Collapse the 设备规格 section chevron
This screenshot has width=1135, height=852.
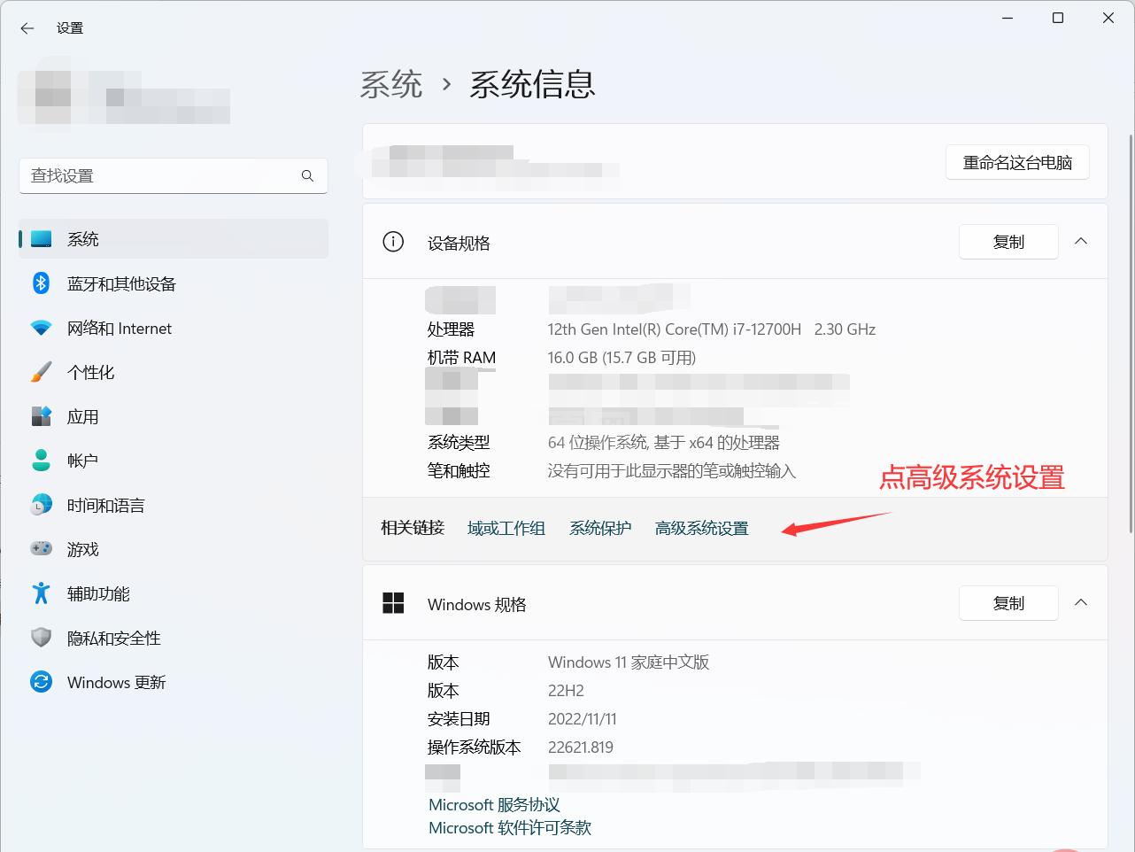point(1081,241)
